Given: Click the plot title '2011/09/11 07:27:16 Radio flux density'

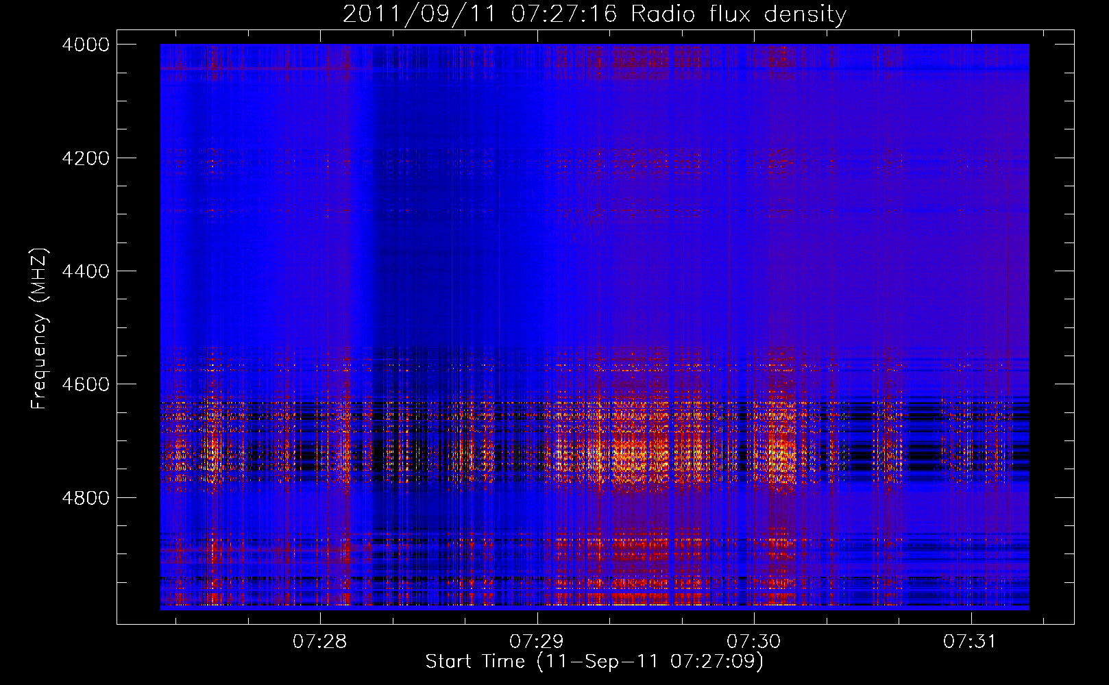Looking at the screenshot, I should 594,14.
